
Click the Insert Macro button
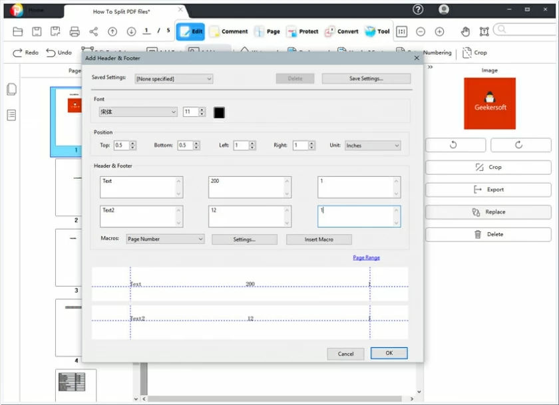319,239
